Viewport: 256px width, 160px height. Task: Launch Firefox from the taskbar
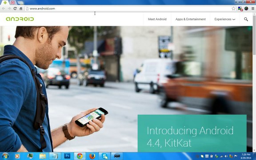[x=92, y=156]
